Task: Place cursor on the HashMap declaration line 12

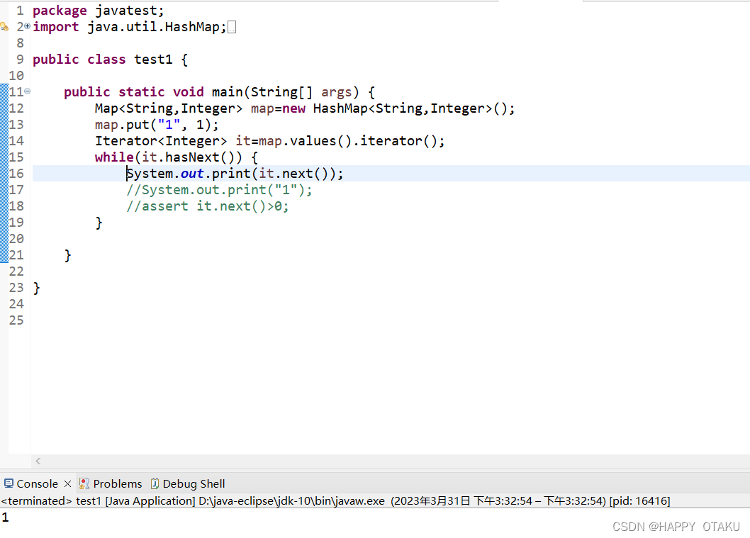Action: point(305,108)
